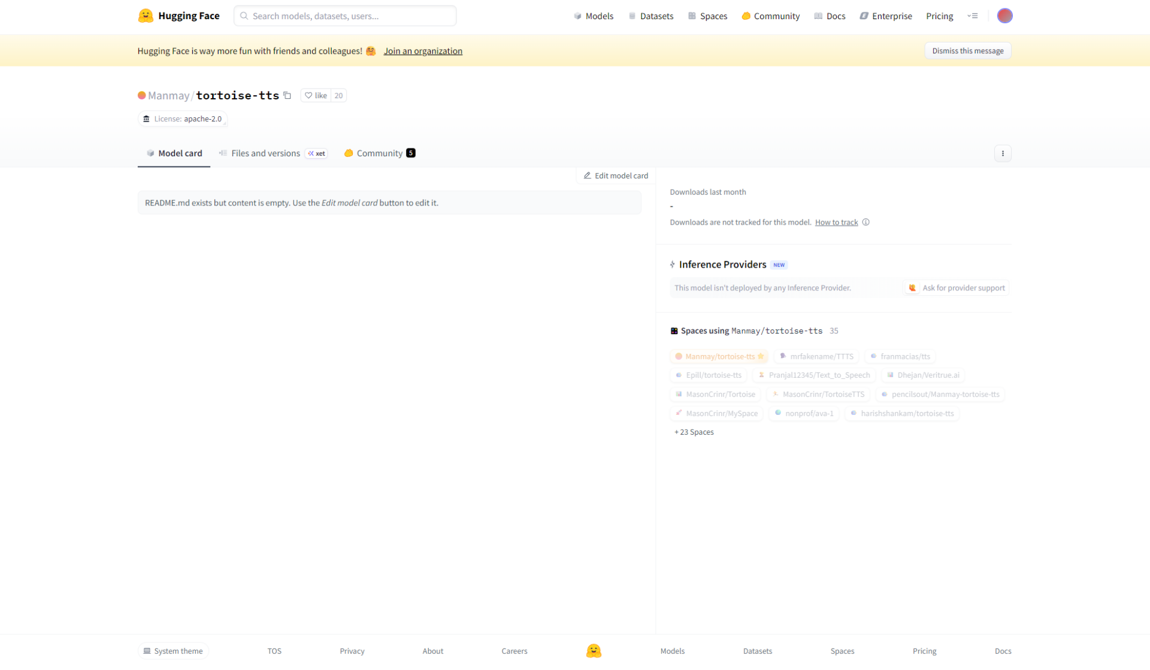This screenshot has height=670, width=1150.
Task: Click Join an organization link
Action: pos(423,51)
